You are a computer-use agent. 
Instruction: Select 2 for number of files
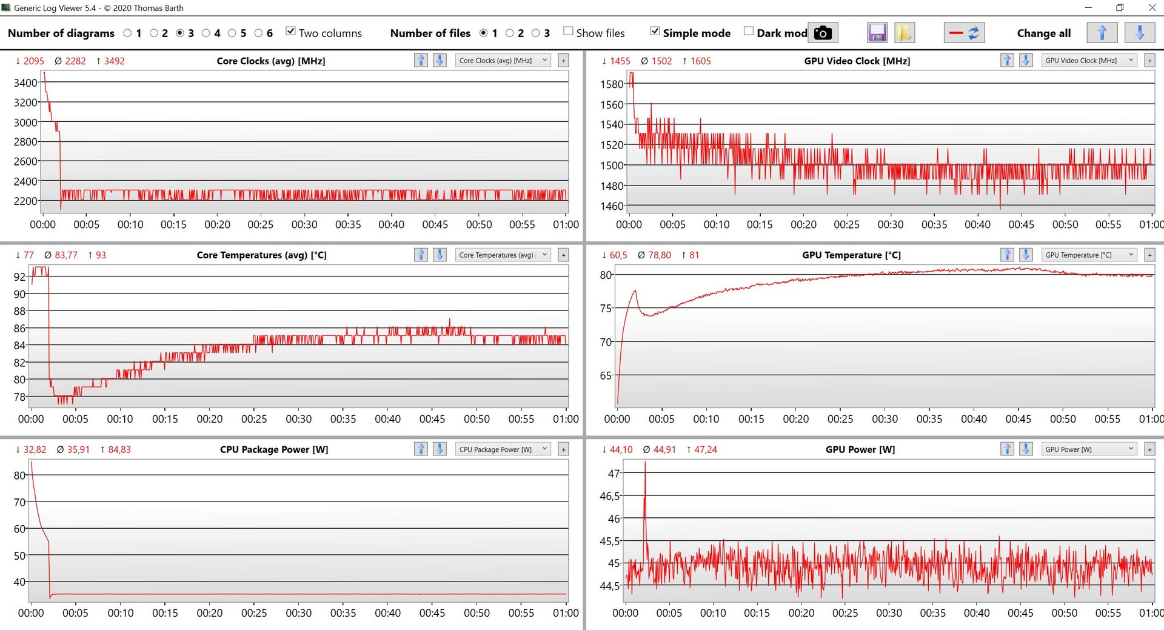[x=509, y=33]
